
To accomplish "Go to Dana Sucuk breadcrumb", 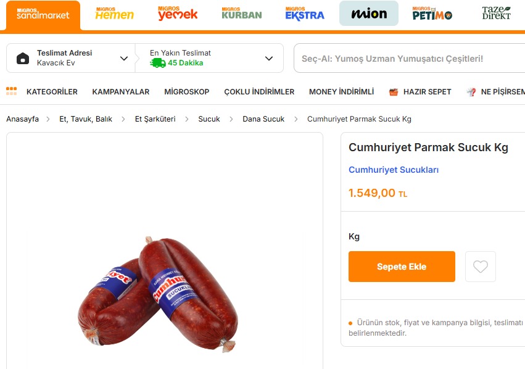I will [263, 119].
